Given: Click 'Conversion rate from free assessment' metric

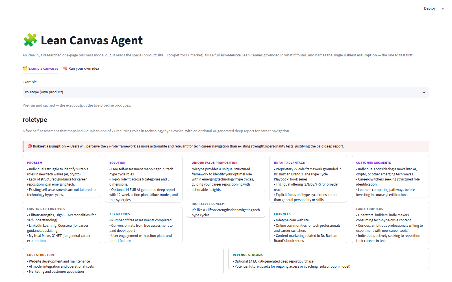Looking at the screenshot, I should pyautogui.click(x=141, y=228).
